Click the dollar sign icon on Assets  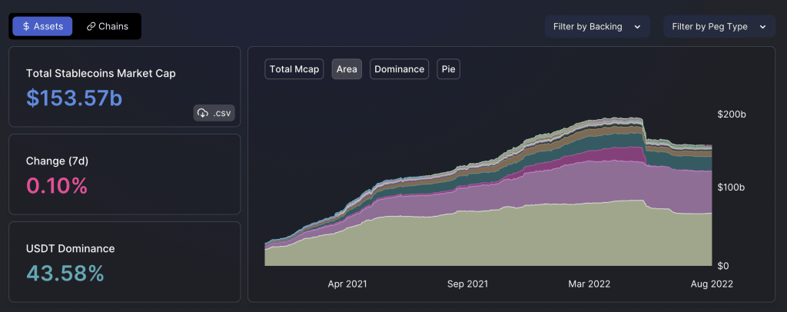click(x=25, y=26)
